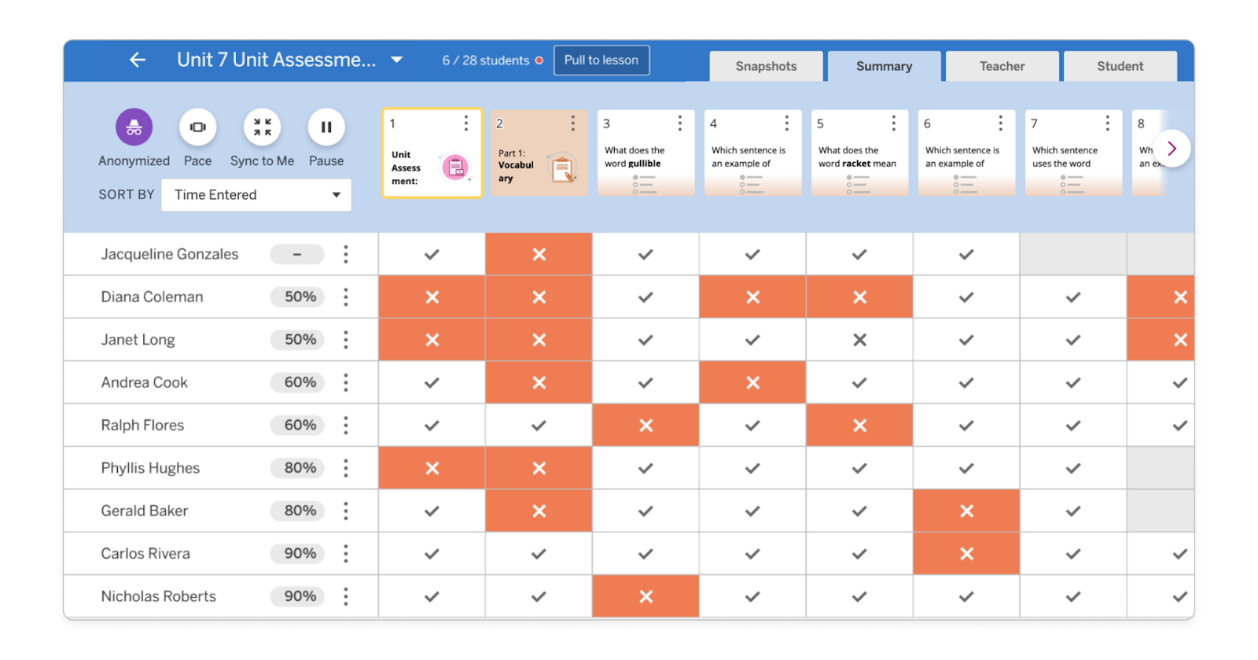The height and width of the screenshot is (660, 1258).
Task: Open the three-dot menu for Diana Coleman
Action: [346, 297]
